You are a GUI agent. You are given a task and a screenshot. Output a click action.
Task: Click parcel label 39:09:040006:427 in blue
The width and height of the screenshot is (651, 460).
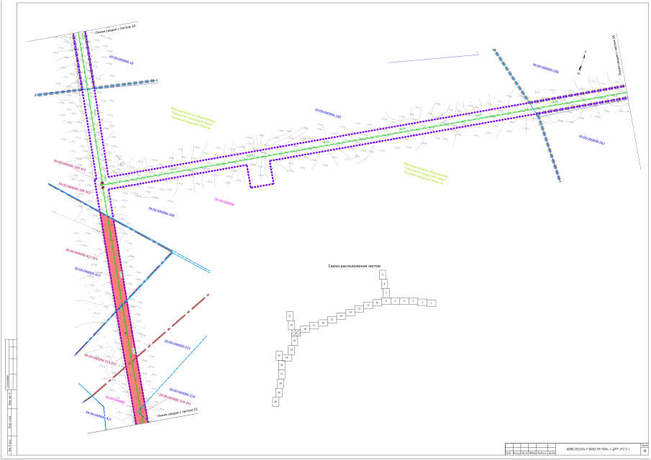tap(87, 273)
